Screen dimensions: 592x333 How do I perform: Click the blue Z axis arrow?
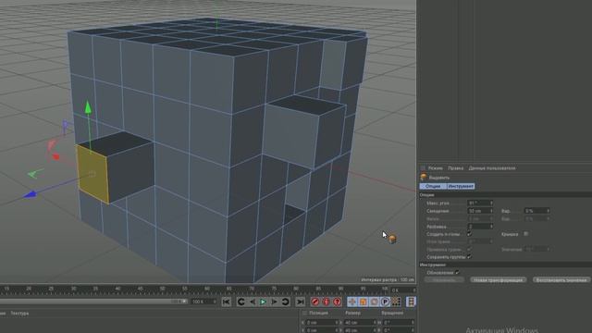tap(31, 194)
